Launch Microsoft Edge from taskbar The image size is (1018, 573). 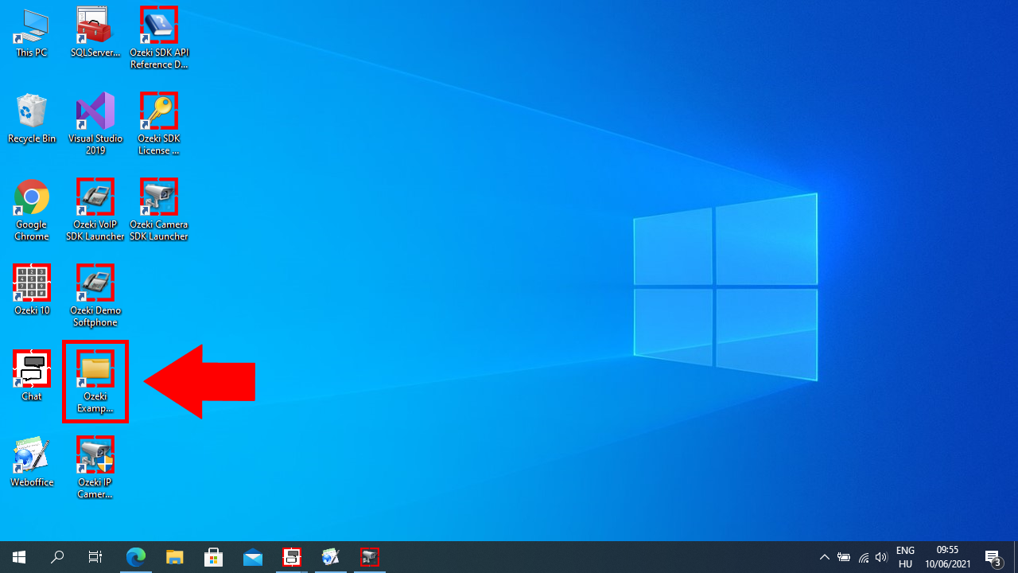coord(136,557)
